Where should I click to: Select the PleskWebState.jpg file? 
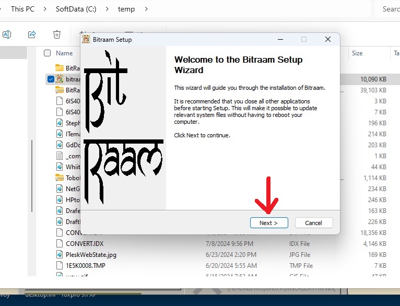[91, 255]
